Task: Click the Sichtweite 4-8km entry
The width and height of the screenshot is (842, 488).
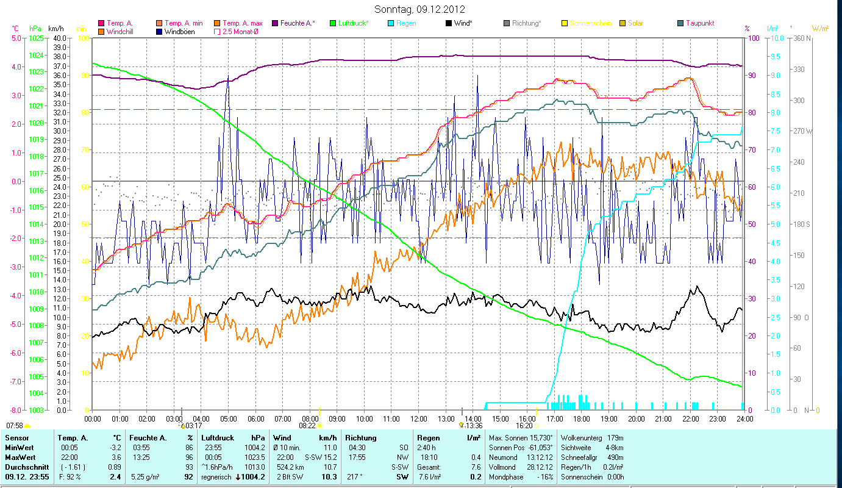Action: tap(591, 448)
